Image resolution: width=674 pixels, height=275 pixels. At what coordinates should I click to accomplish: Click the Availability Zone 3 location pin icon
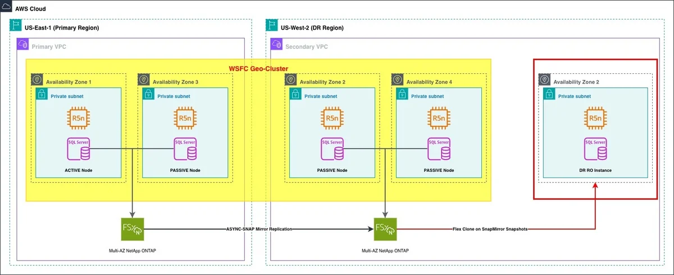click(x=144, y=80)
